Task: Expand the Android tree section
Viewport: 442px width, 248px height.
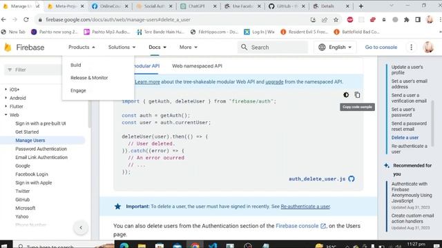Action: point(6,98)
